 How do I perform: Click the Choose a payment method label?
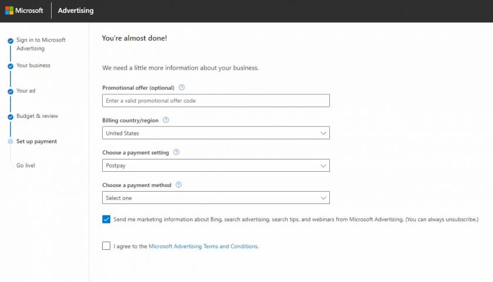click(137, 185)
